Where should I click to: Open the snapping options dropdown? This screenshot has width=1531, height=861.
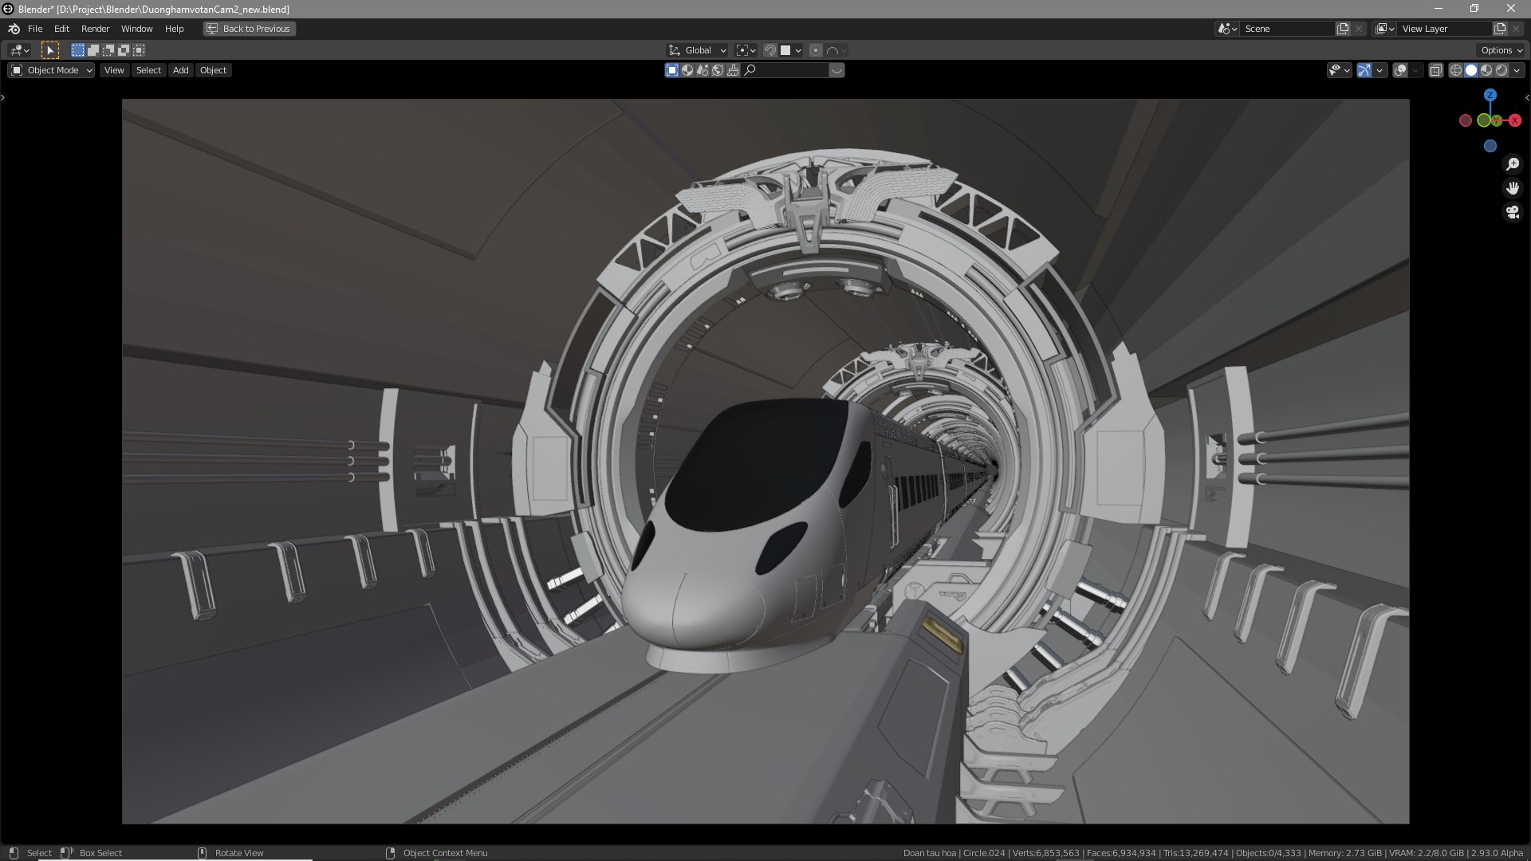tap(791, 50)
